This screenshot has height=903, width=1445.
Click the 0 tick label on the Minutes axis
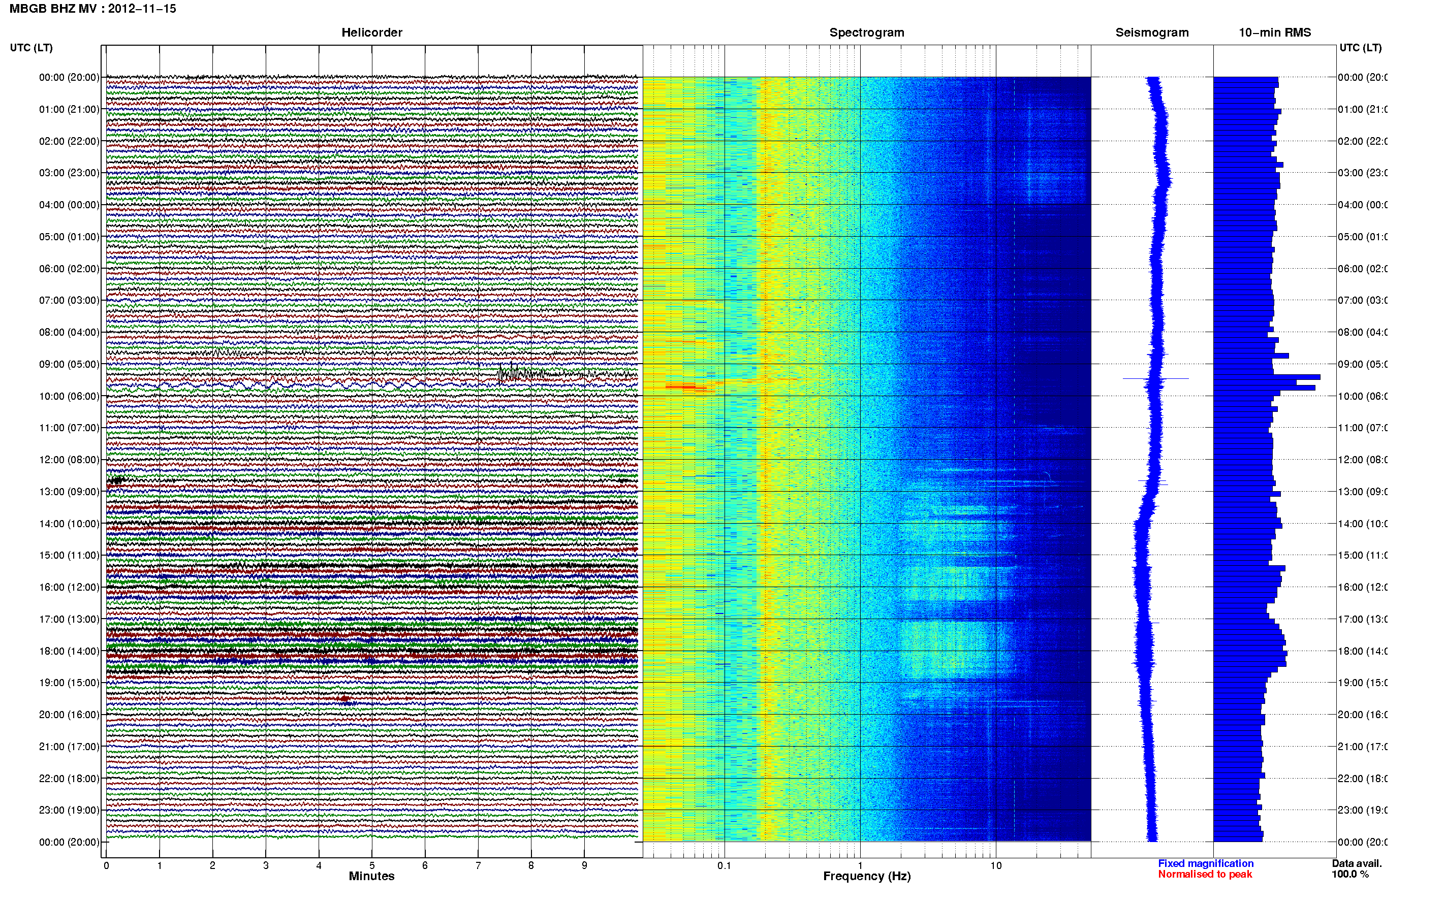pyautogui.click(x=106, y=865)
